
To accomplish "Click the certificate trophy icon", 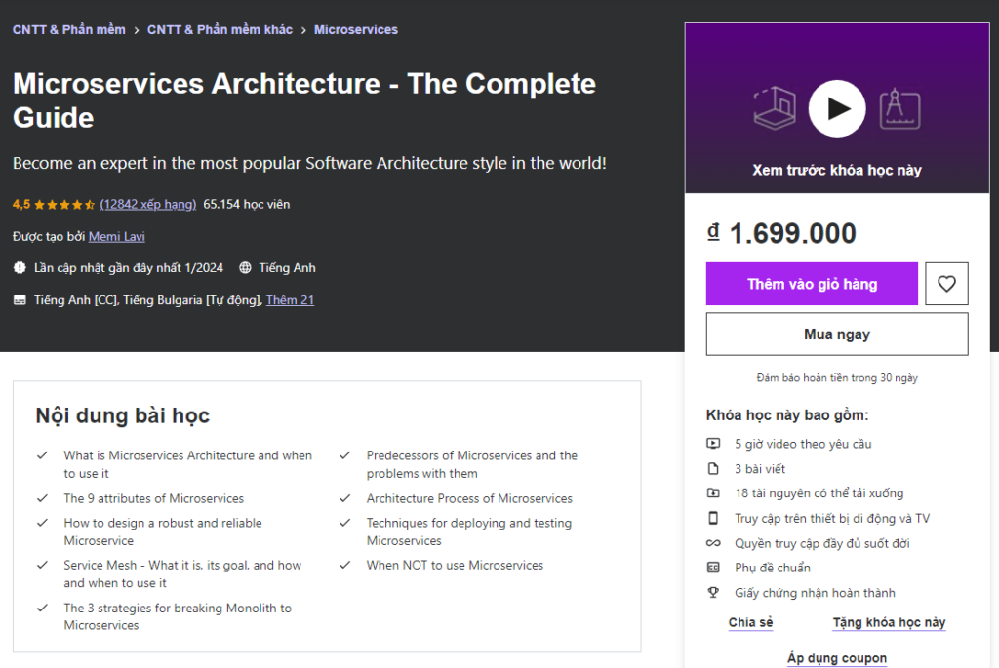I will (x=713, y=593).
